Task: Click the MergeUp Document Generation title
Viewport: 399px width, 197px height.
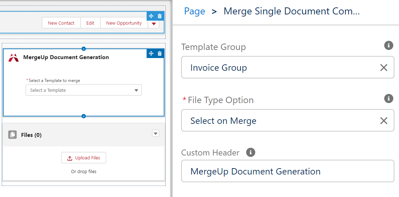Action: (66, 57)
